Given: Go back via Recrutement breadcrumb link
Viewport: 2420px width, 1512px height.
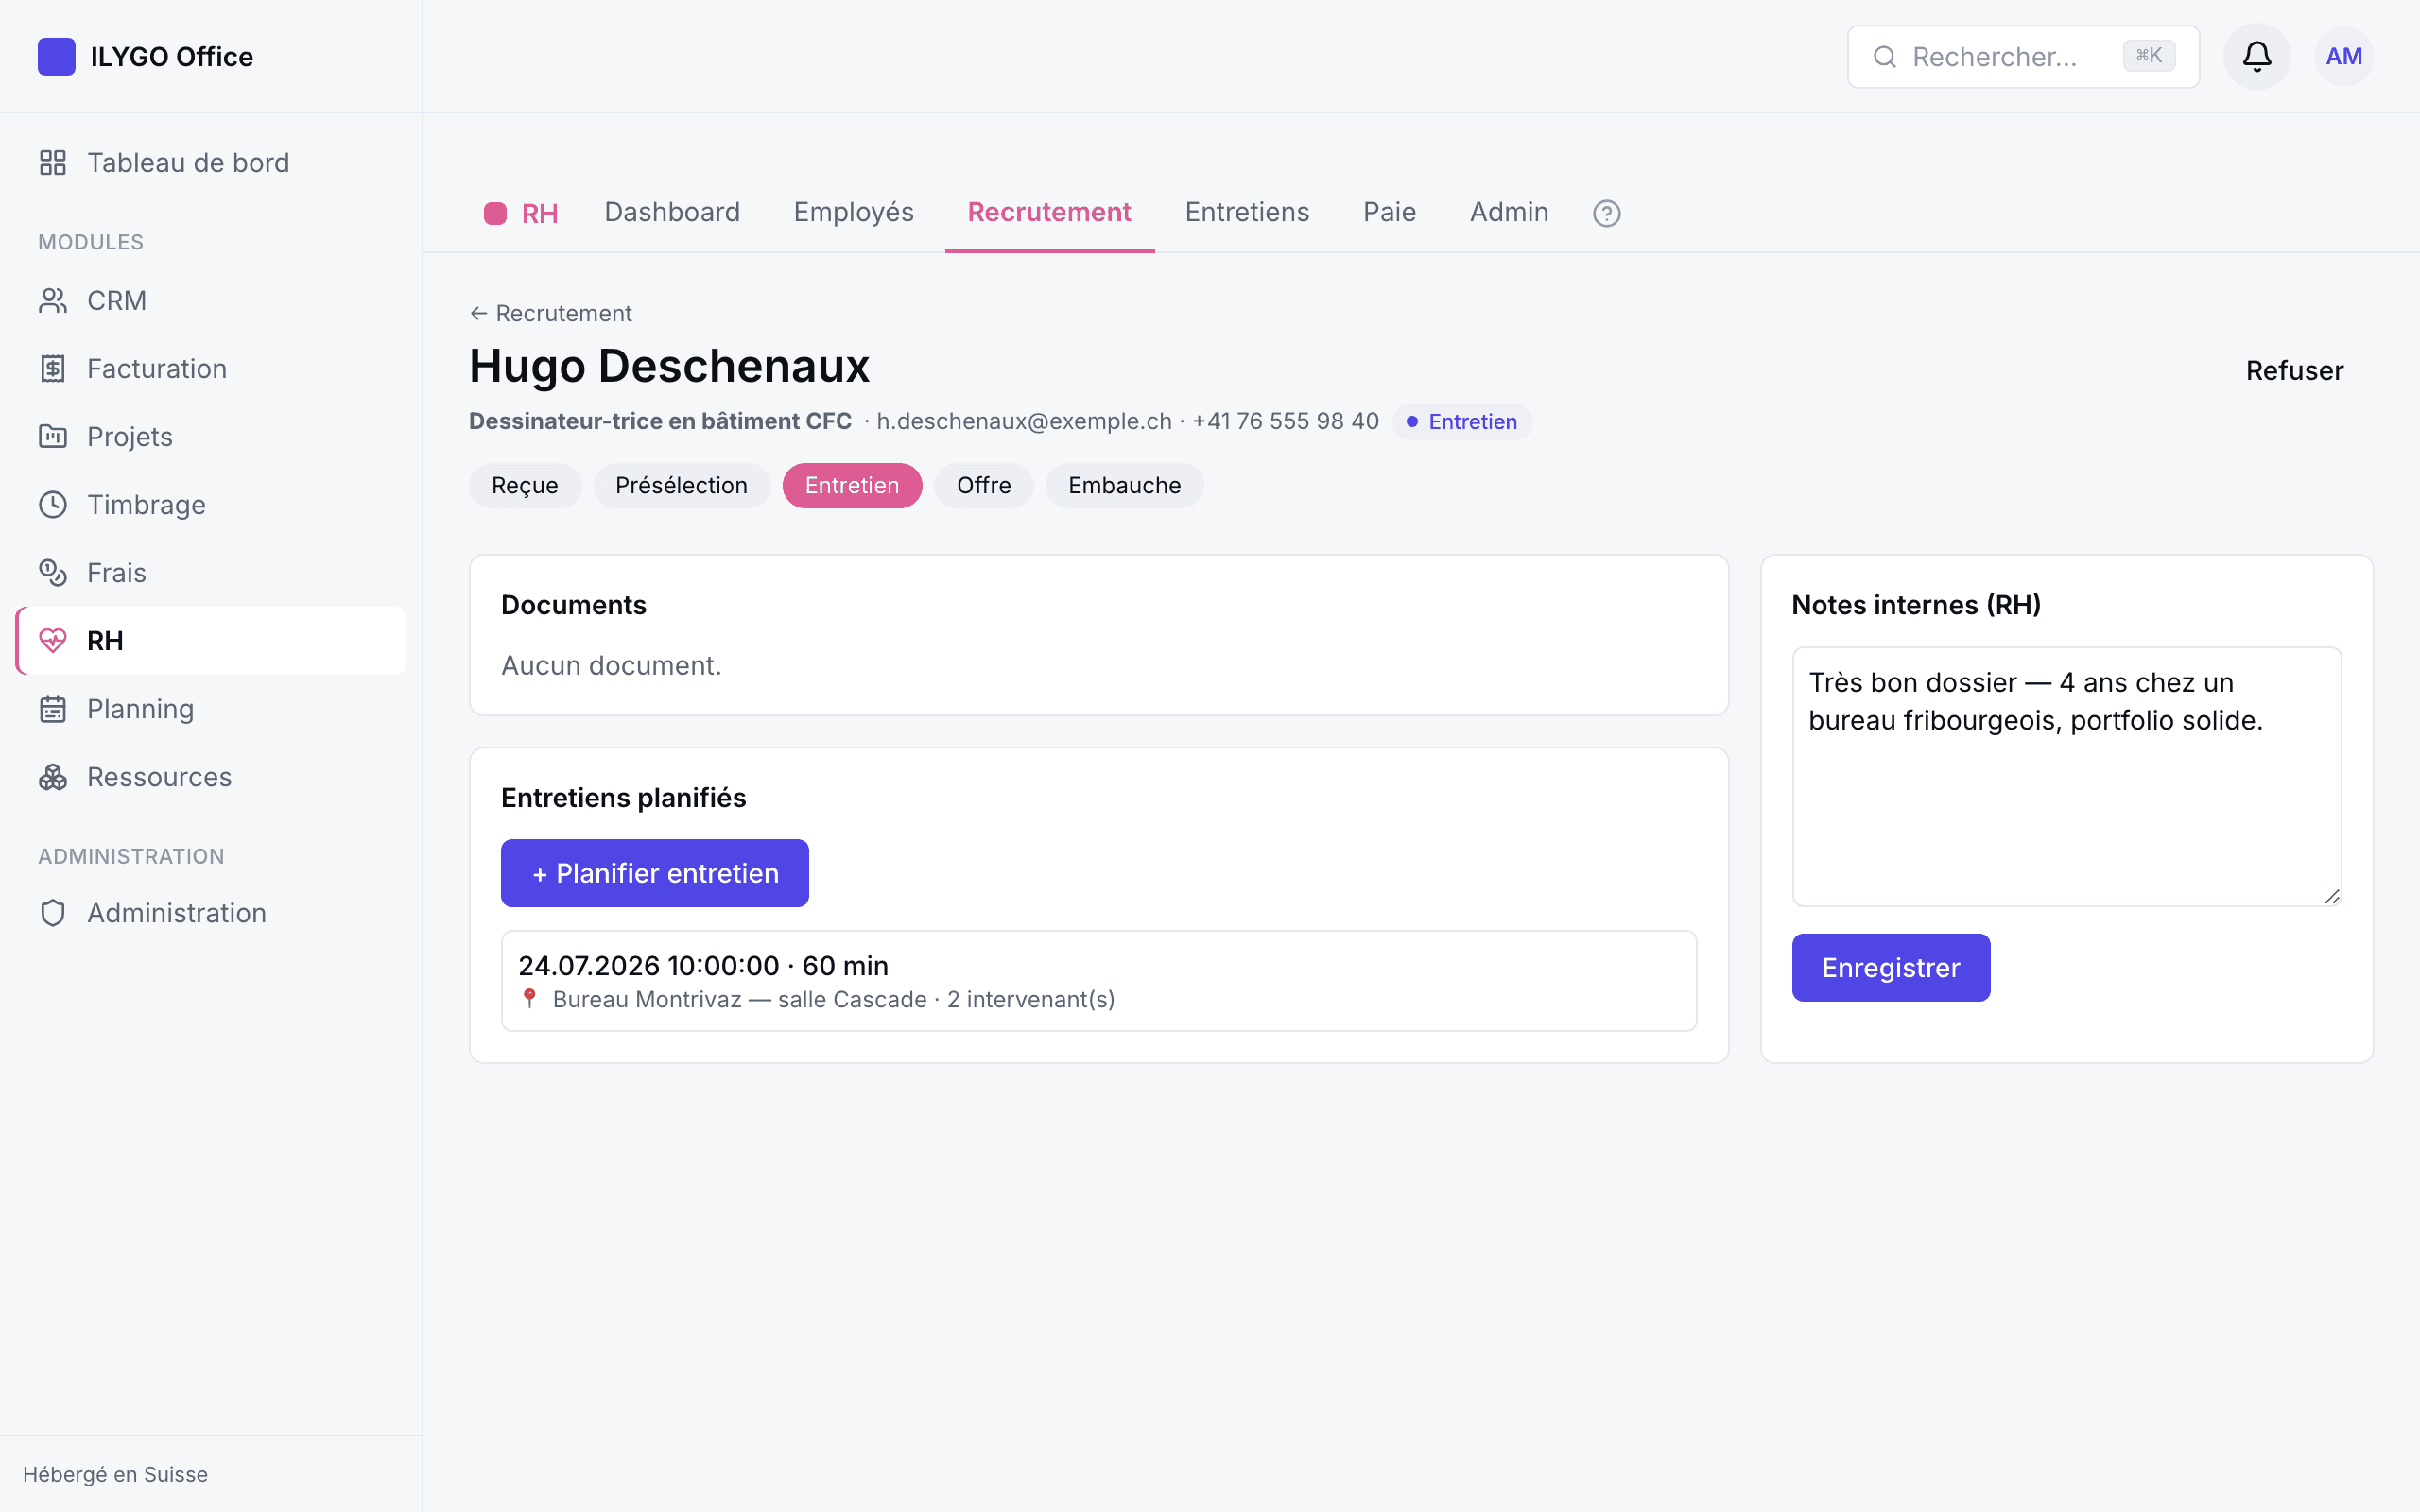Looking at the screenshot, I should (x=551, y=314).
